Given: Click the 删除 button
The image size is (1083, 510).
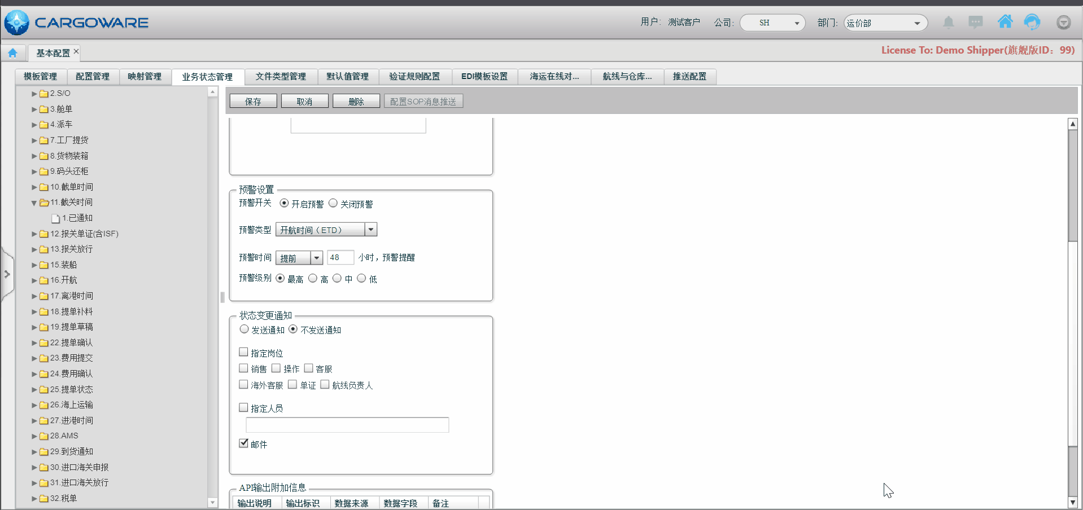Looking at the screenshot, I should click(356, 102).
